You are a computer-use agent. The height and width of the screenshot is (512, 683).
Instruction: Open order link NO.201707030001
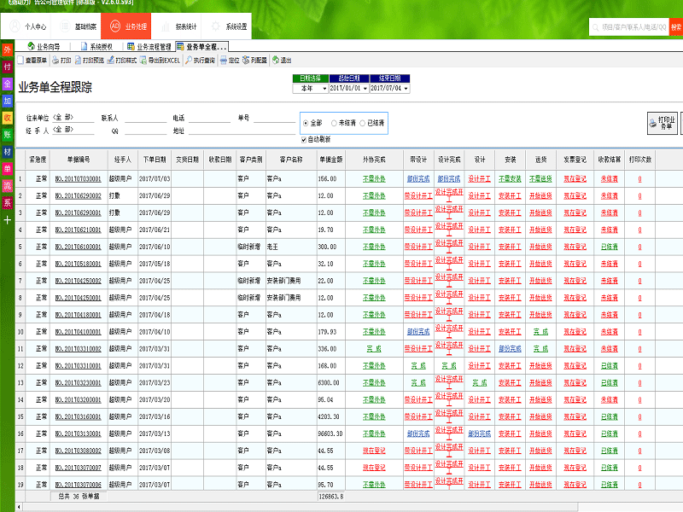pyautogui.click(x=78, y=179)
